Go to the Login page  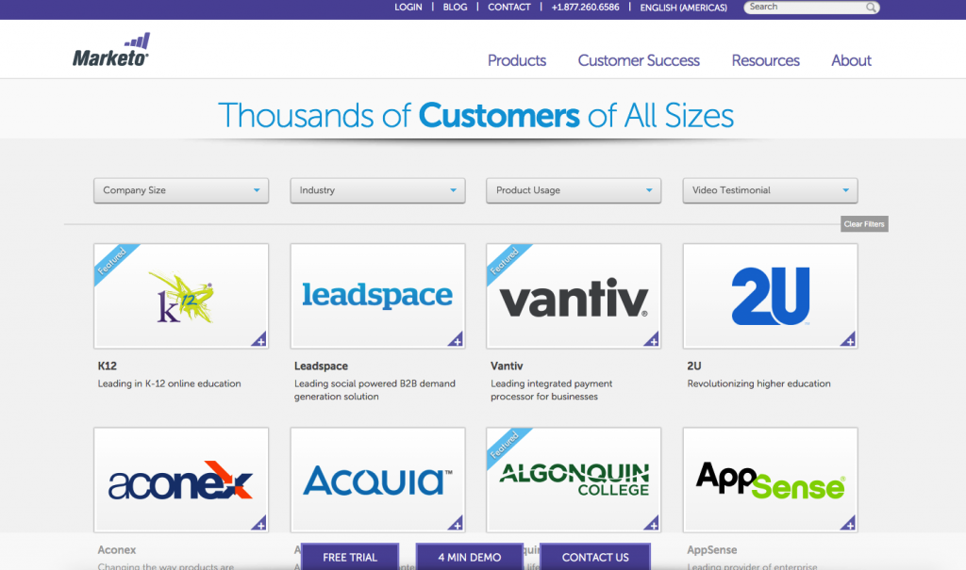click(408, 8)
